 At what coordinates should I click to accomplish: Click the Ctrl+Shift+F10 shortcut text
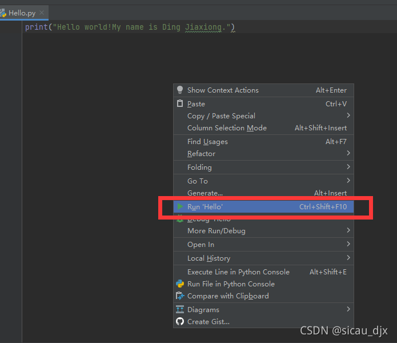323,207
